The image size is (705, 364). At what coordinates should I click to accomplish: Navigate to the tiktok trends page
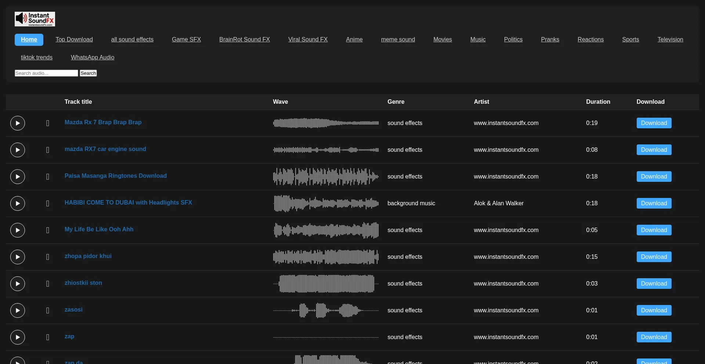[36, 57]
